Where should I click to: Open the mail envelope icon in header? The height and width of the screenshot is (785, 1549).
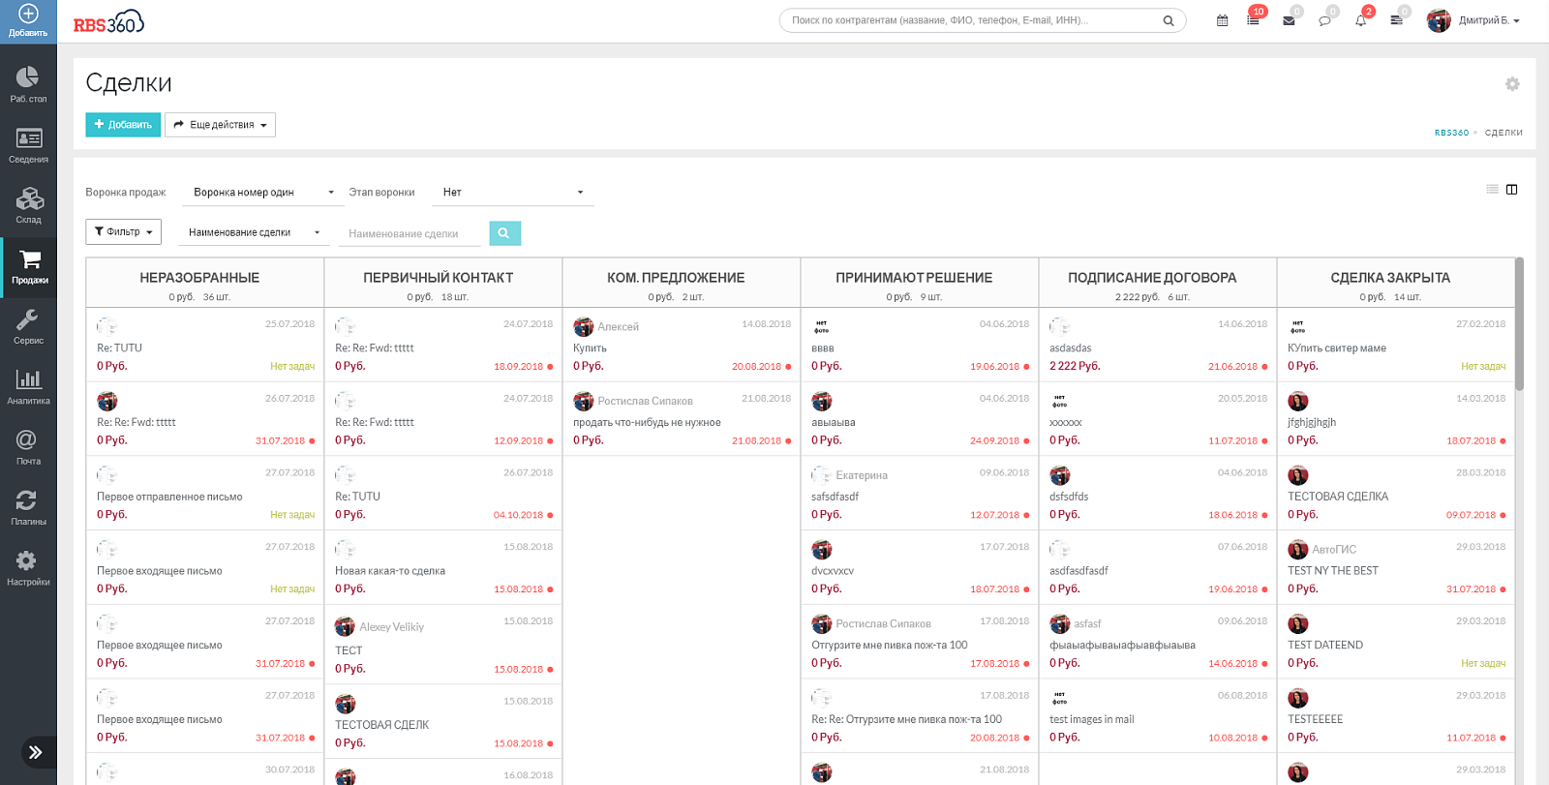(1289, 20)
